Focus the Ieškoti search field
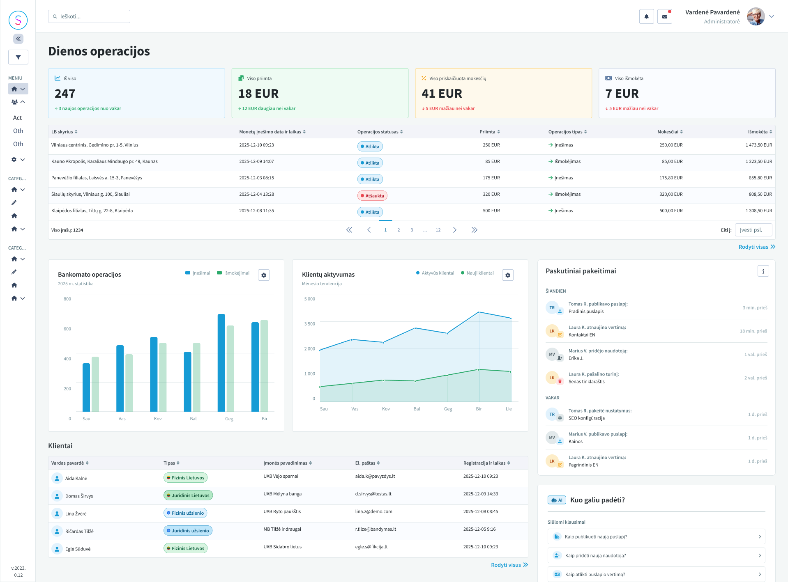Viewport: 788px width, 582px height. 89,16
